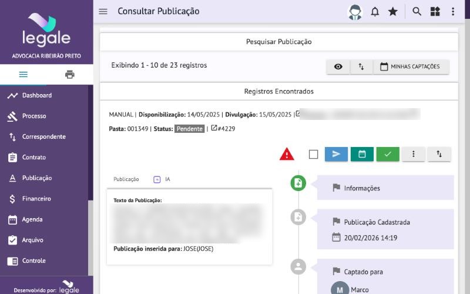The width and height of the screenshot is (470, 294).
Task: Click the Pasta 001349 text
Action: [129, 129]
